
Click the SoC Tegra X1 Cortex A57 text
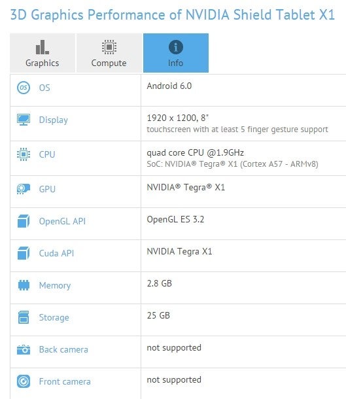(233, 164)
